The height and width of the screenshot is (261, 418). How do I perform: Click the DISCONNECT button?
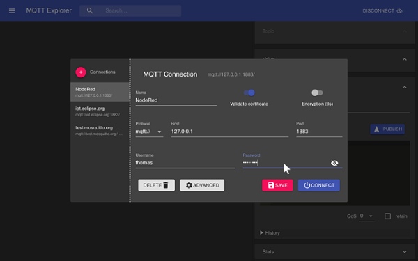pos(382,10)
